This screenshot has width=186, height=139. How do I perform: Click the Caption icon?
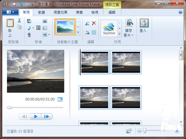click(x=45, y=28)
